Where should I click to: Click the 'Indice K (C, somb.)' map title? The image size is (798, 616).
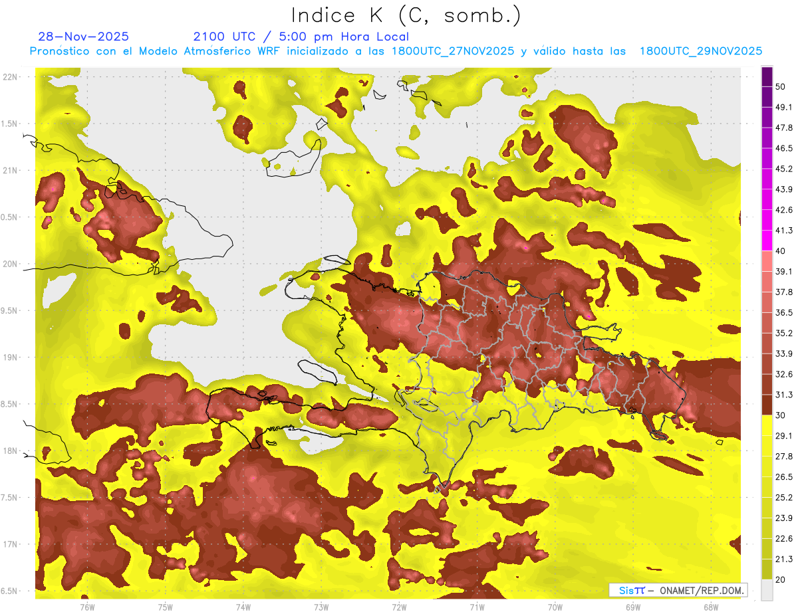(406, 15)
